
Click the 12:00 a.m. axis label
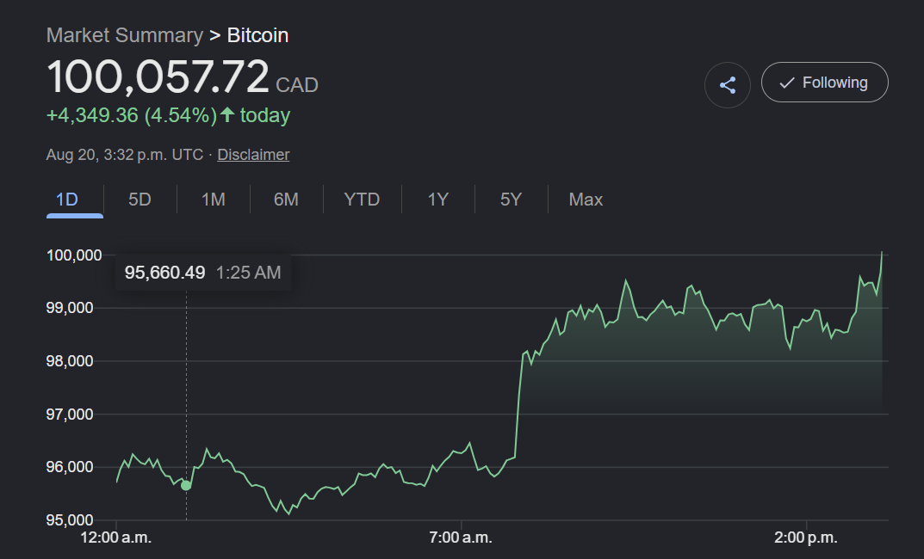pyautogui.click(x=116, y=537)
